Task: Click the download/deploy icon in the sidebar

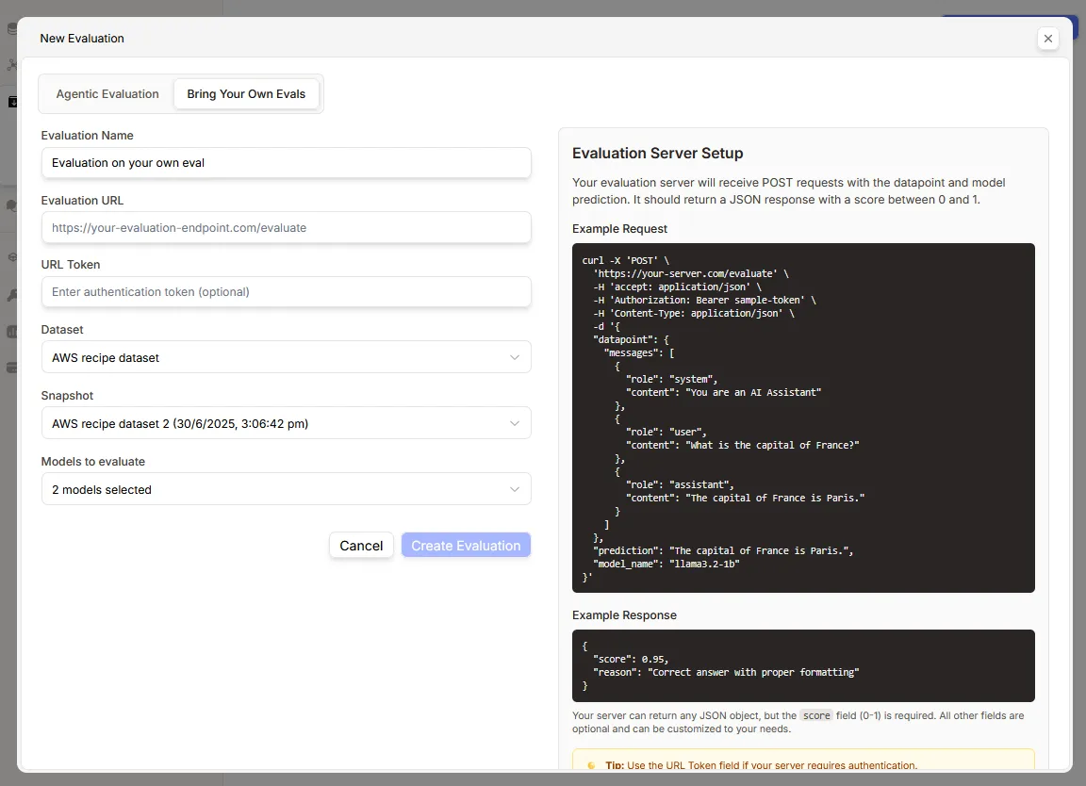Action: tap(12, 101)
